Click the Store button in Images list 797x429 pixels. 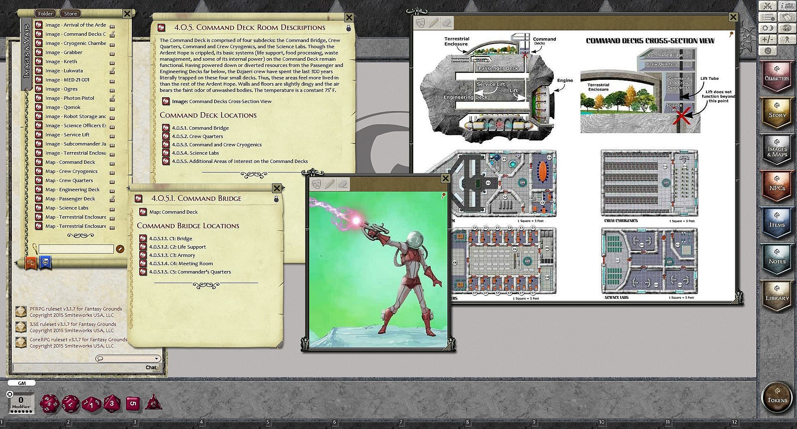click(70, 14)
